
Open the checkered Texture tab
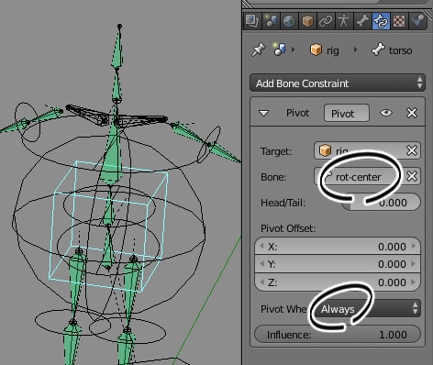(399, 21)
